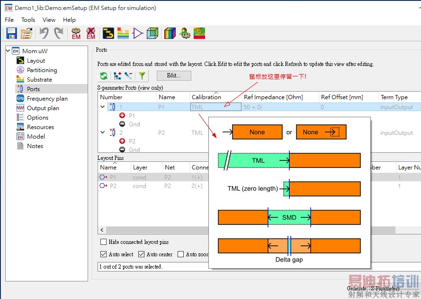The width and height of the screenshot is (421, 299).
Task: Select the P1 layout pin row
Action: tap(153, 178)
